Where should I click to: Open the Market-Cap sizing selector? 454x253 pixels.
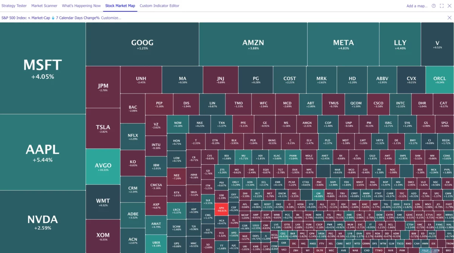(x=40, y=17)
